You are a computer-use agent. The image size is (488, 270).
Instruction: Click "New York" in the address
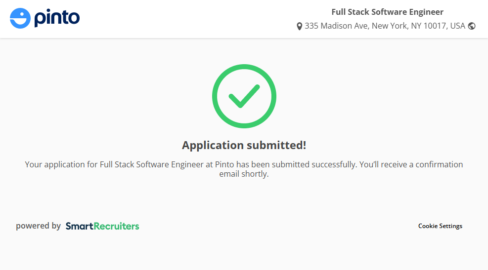[389, 26]
